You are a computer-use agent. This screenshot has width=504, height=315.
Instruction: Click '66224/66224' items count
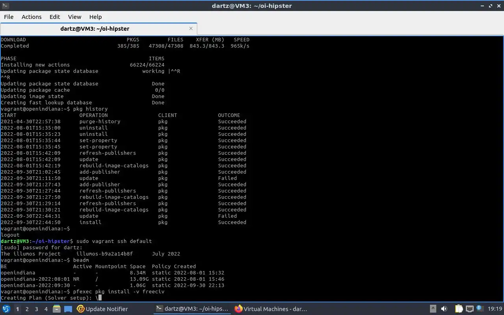tap(147, 65)
